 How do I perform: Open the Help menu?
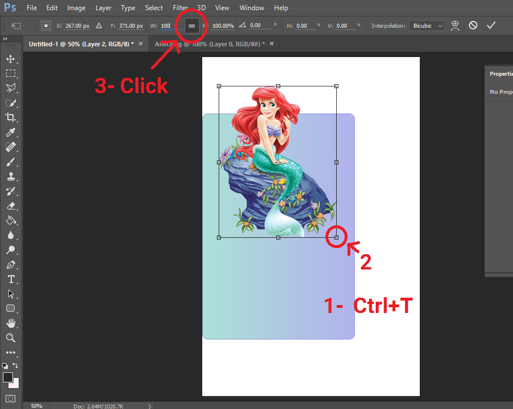[x=281, y=8]
